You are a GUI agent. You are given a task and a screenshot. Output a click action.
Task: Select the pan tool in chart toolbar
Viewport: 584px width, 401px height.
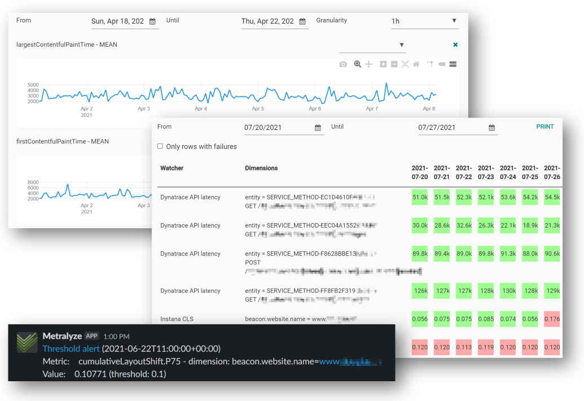pyautogui.click(x=368, y=64)
